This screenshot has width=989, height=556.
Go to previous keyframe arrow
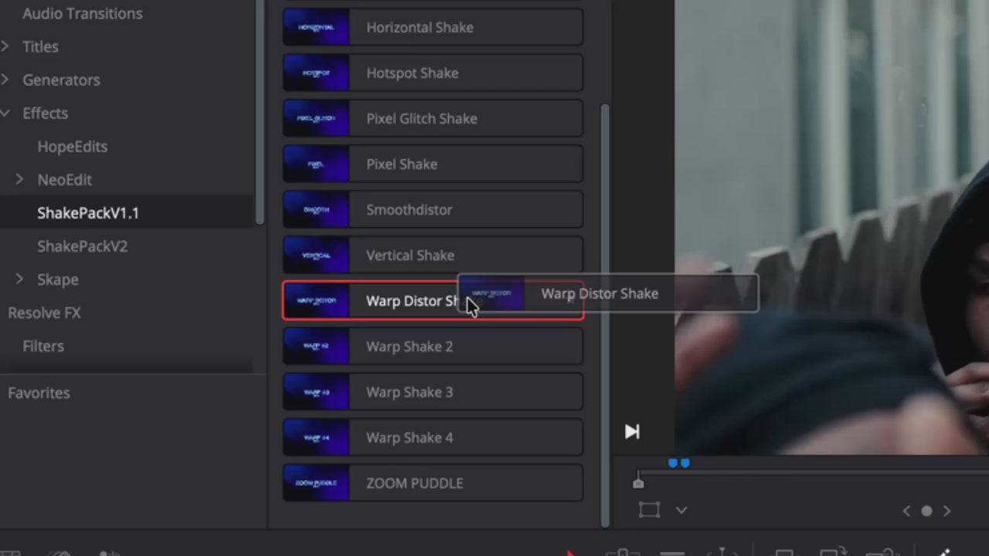pos(906,511)
